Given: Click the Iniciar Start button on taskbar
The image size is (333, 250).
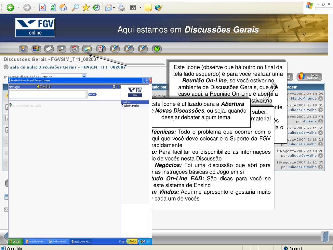Looking at the screenshot, I should pos(15,242).
